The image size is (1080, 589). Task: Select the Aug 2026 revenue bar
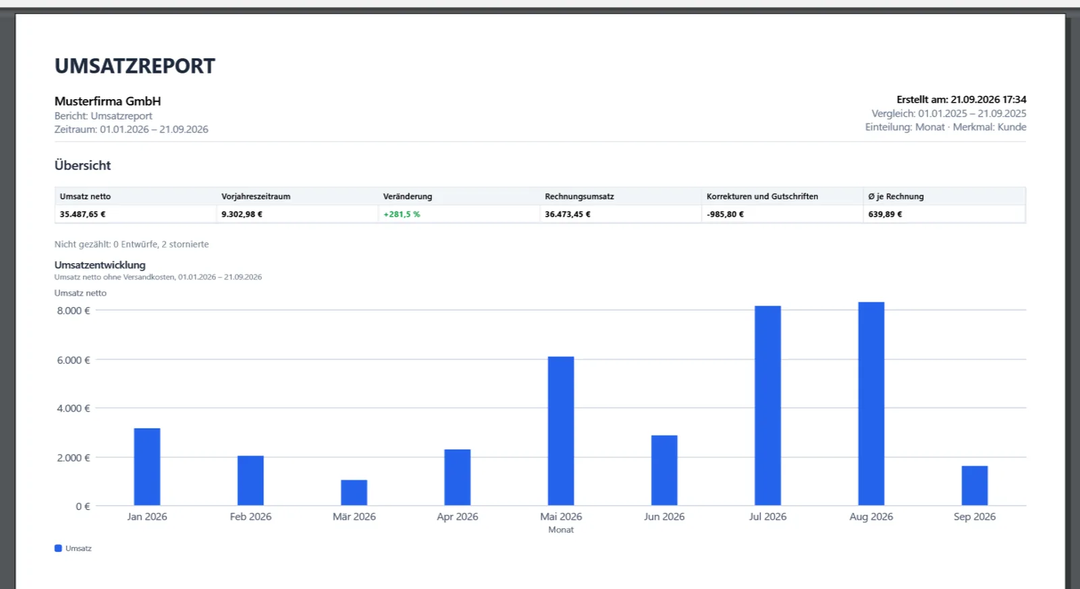[871, 404]
